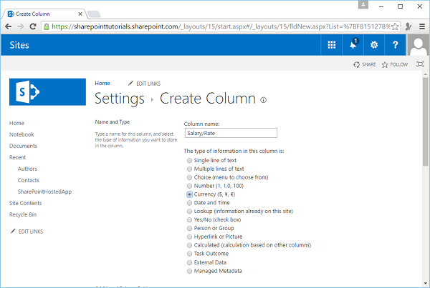The width and height of the screenshot is (430, 288).
Task: Pick the Managed Metadata column type
Action: click(189, 271)
